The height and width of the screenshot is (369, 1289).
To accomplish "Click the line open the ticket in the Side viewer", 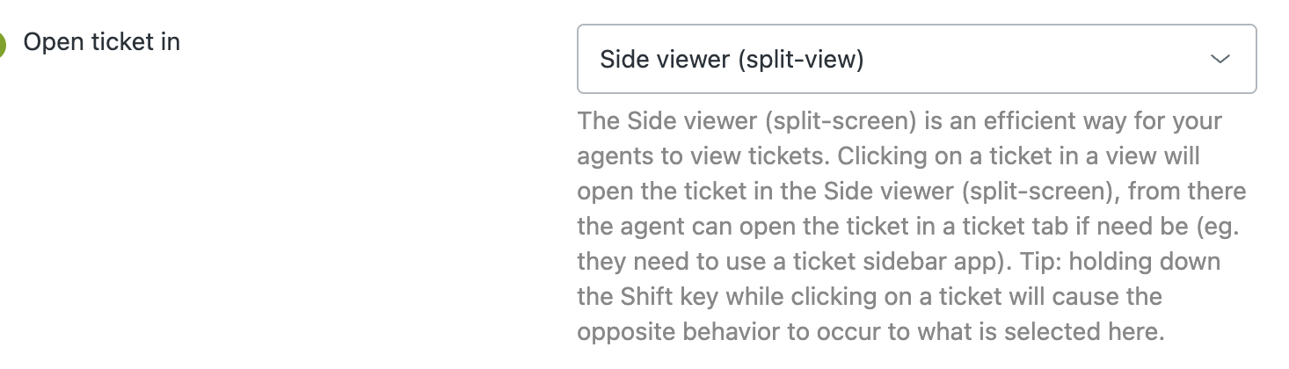I will point(912,192).
